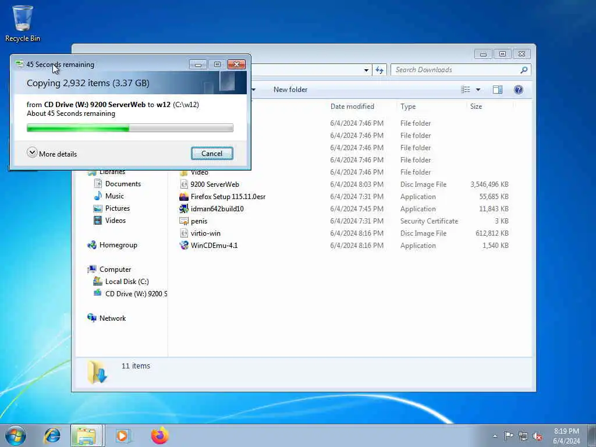Image resolution: width=596 pixels, height=447 pixels.
Task: Sort by the Type column header
Action: coord(408,107)
